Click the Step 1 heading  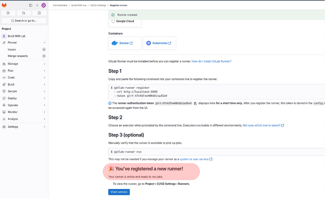(x=115, y=71)
